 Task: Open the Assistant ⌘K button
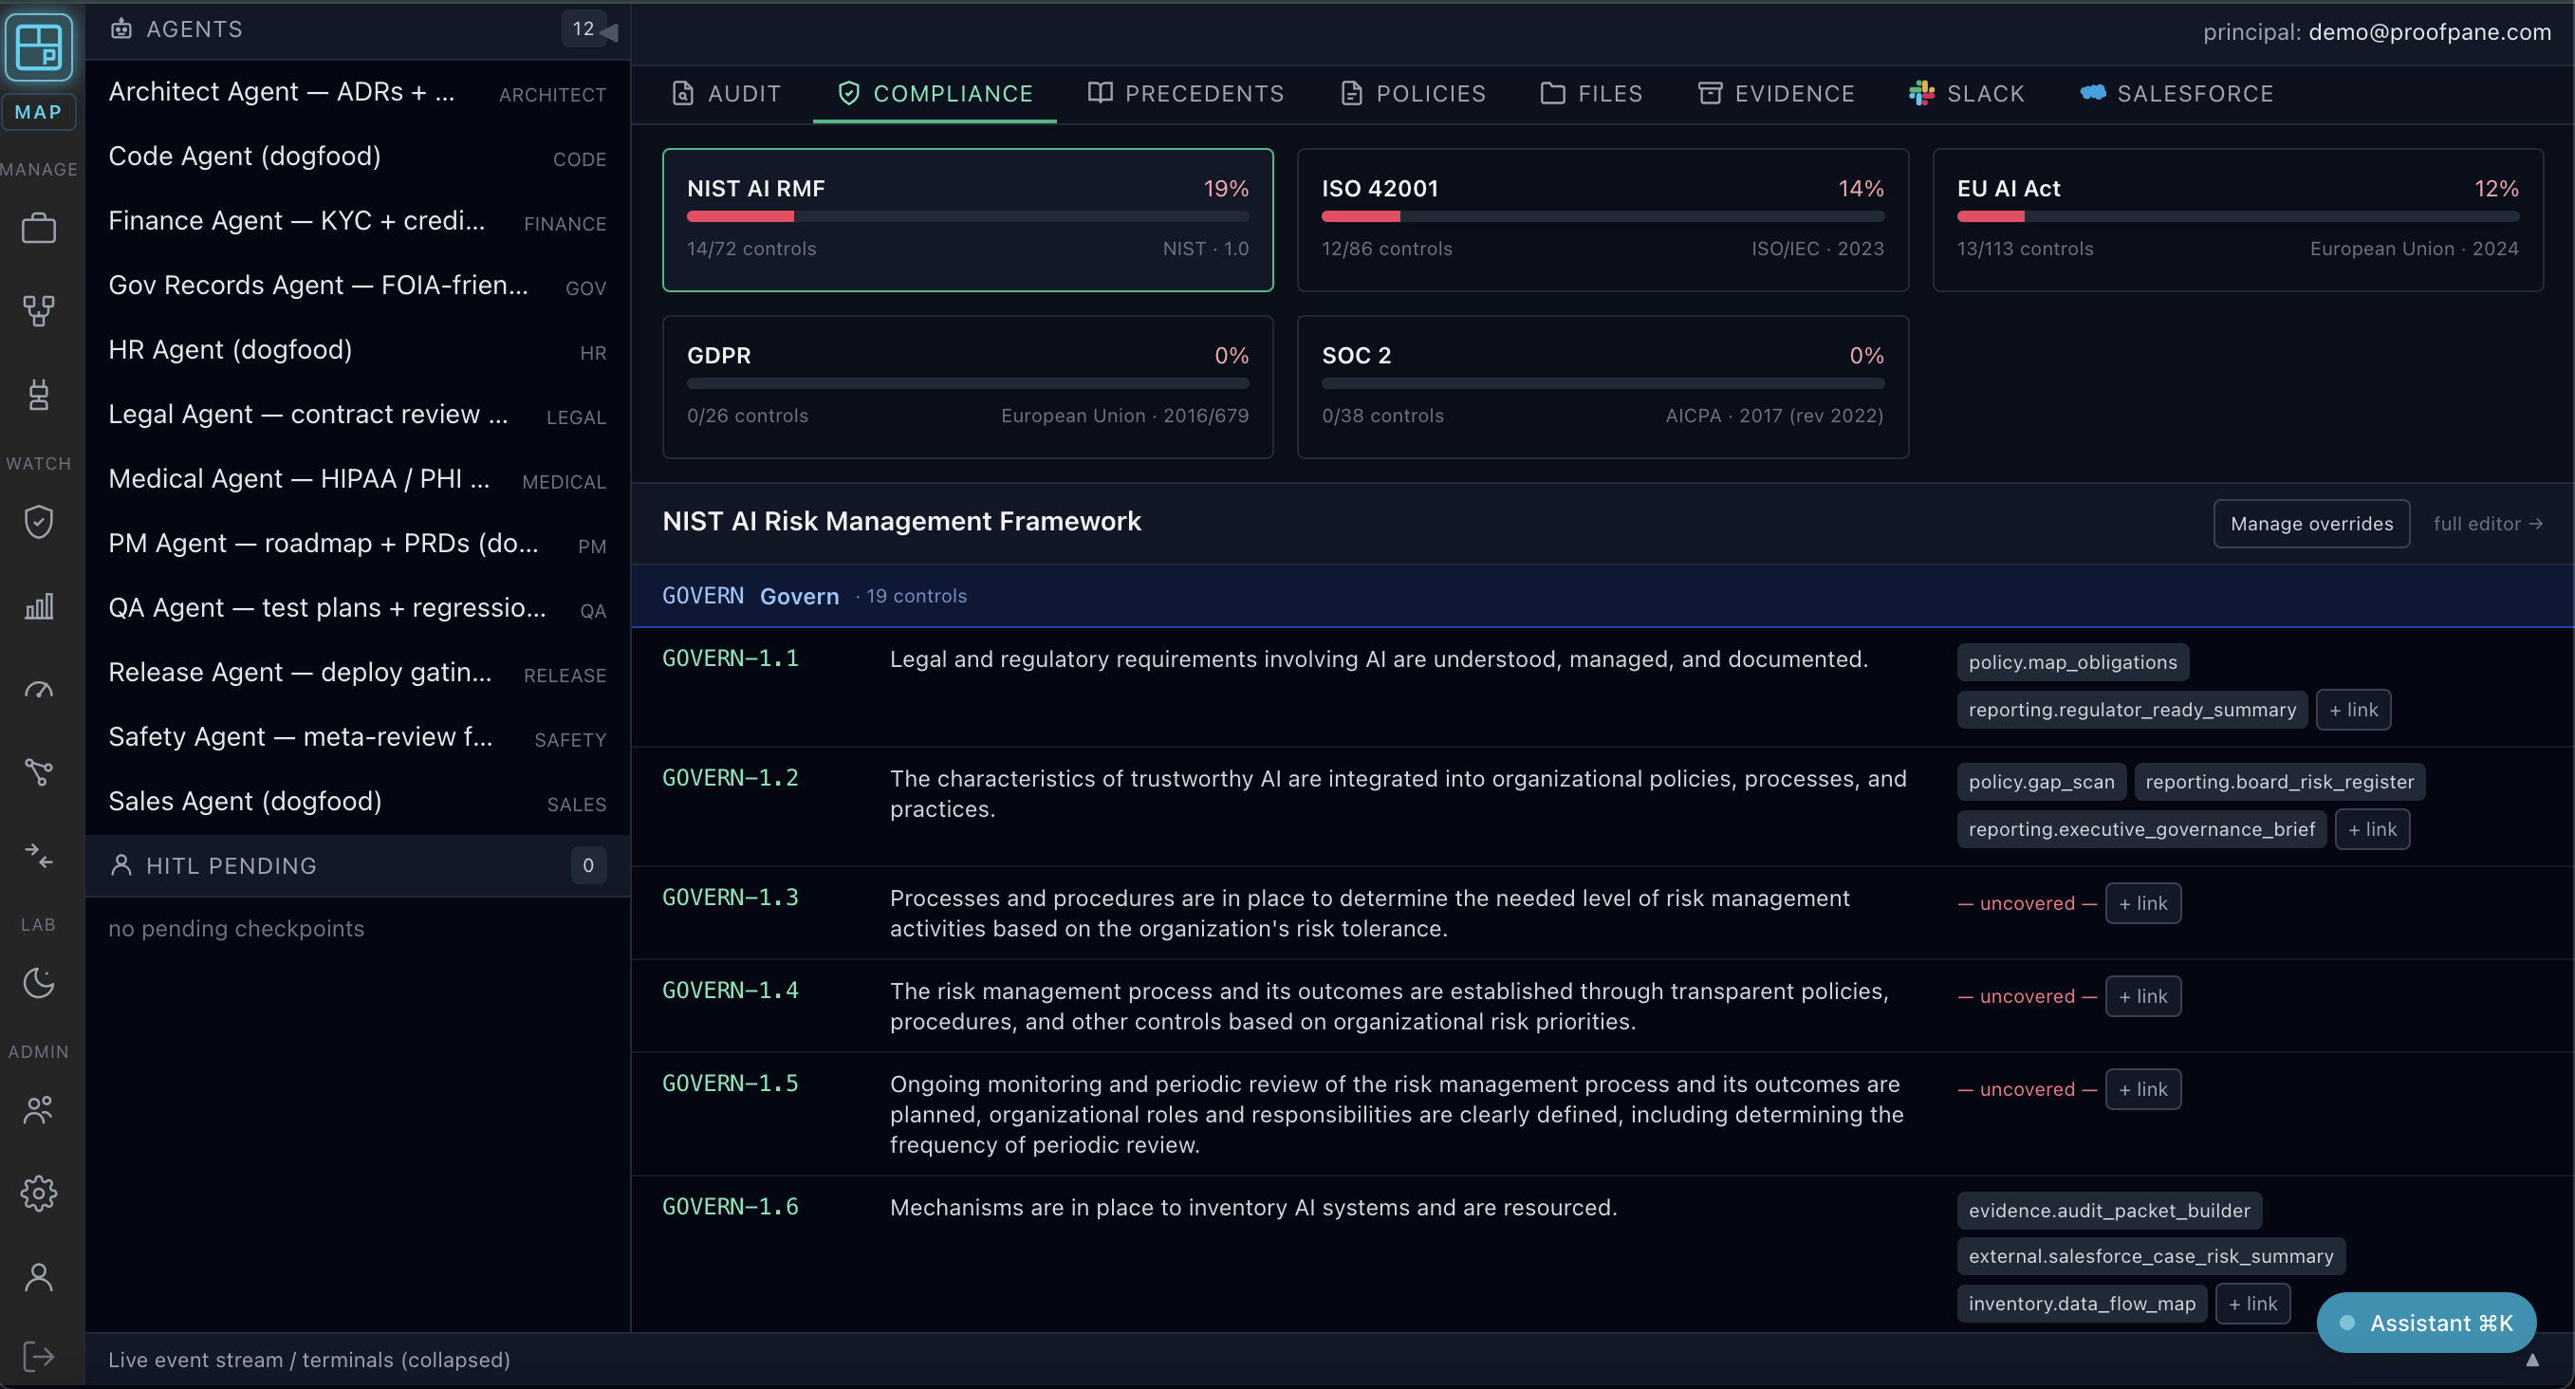click(2426, 1323)
